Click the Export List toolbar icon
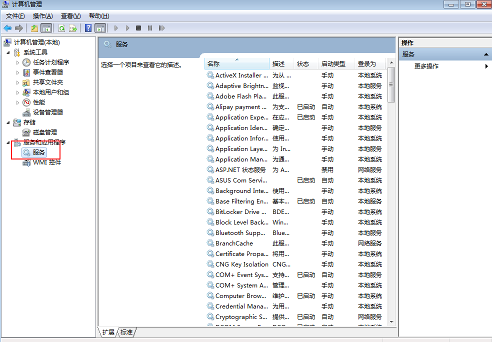492x342 pixels. [73, 28]
